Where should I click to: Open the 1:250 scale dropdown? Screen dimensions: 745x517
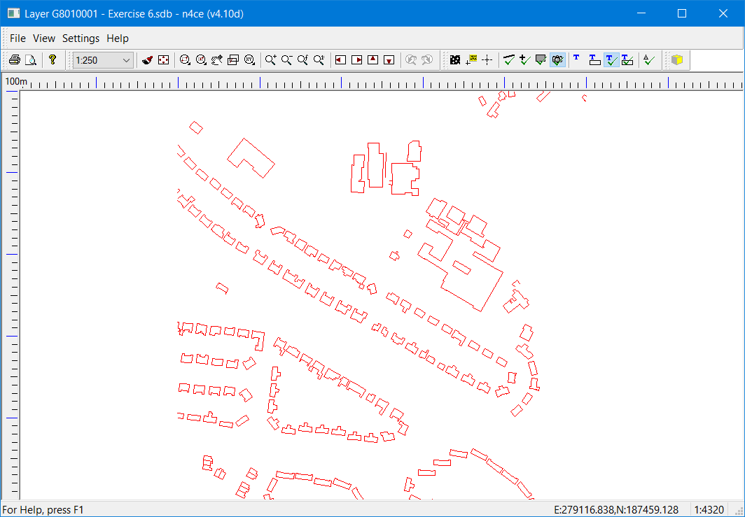(x=103, y=60)
